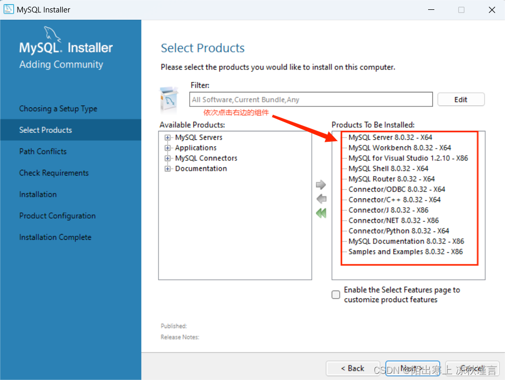
Task: Expand the Applications tree node
Action: [167, 148]
